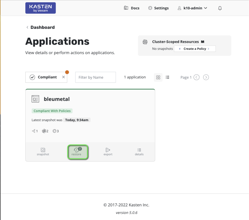This screenshot has width=249, height=220.
Task: Click the snapshot icon for bleumetal
Action: [43, 152]
